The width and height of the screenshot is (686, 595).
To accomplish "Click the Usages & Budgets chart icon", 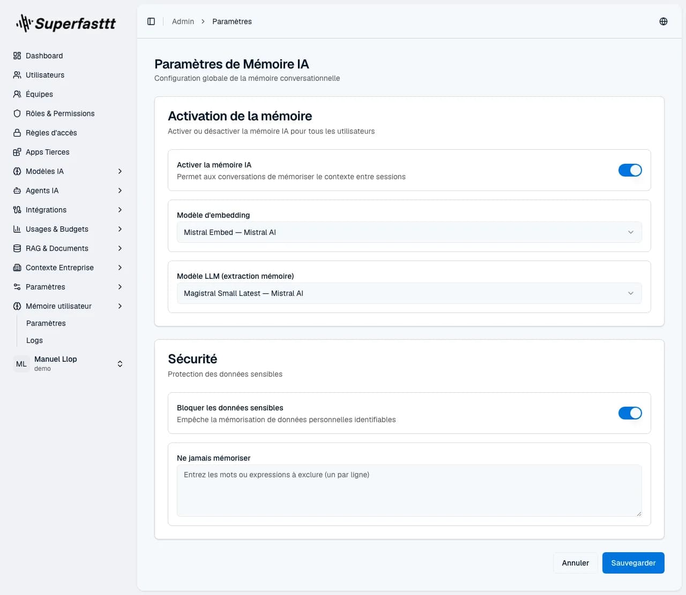I will coord(17,229).
